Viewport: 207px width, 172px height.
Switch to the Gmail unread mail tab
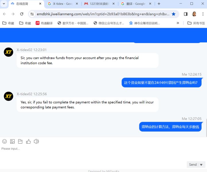[97, 4]
